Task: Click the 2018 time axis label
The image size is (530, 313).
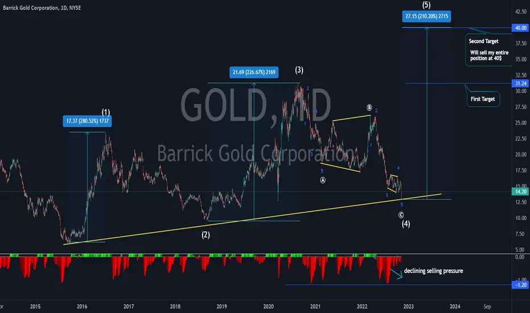Action: (175, 307)
